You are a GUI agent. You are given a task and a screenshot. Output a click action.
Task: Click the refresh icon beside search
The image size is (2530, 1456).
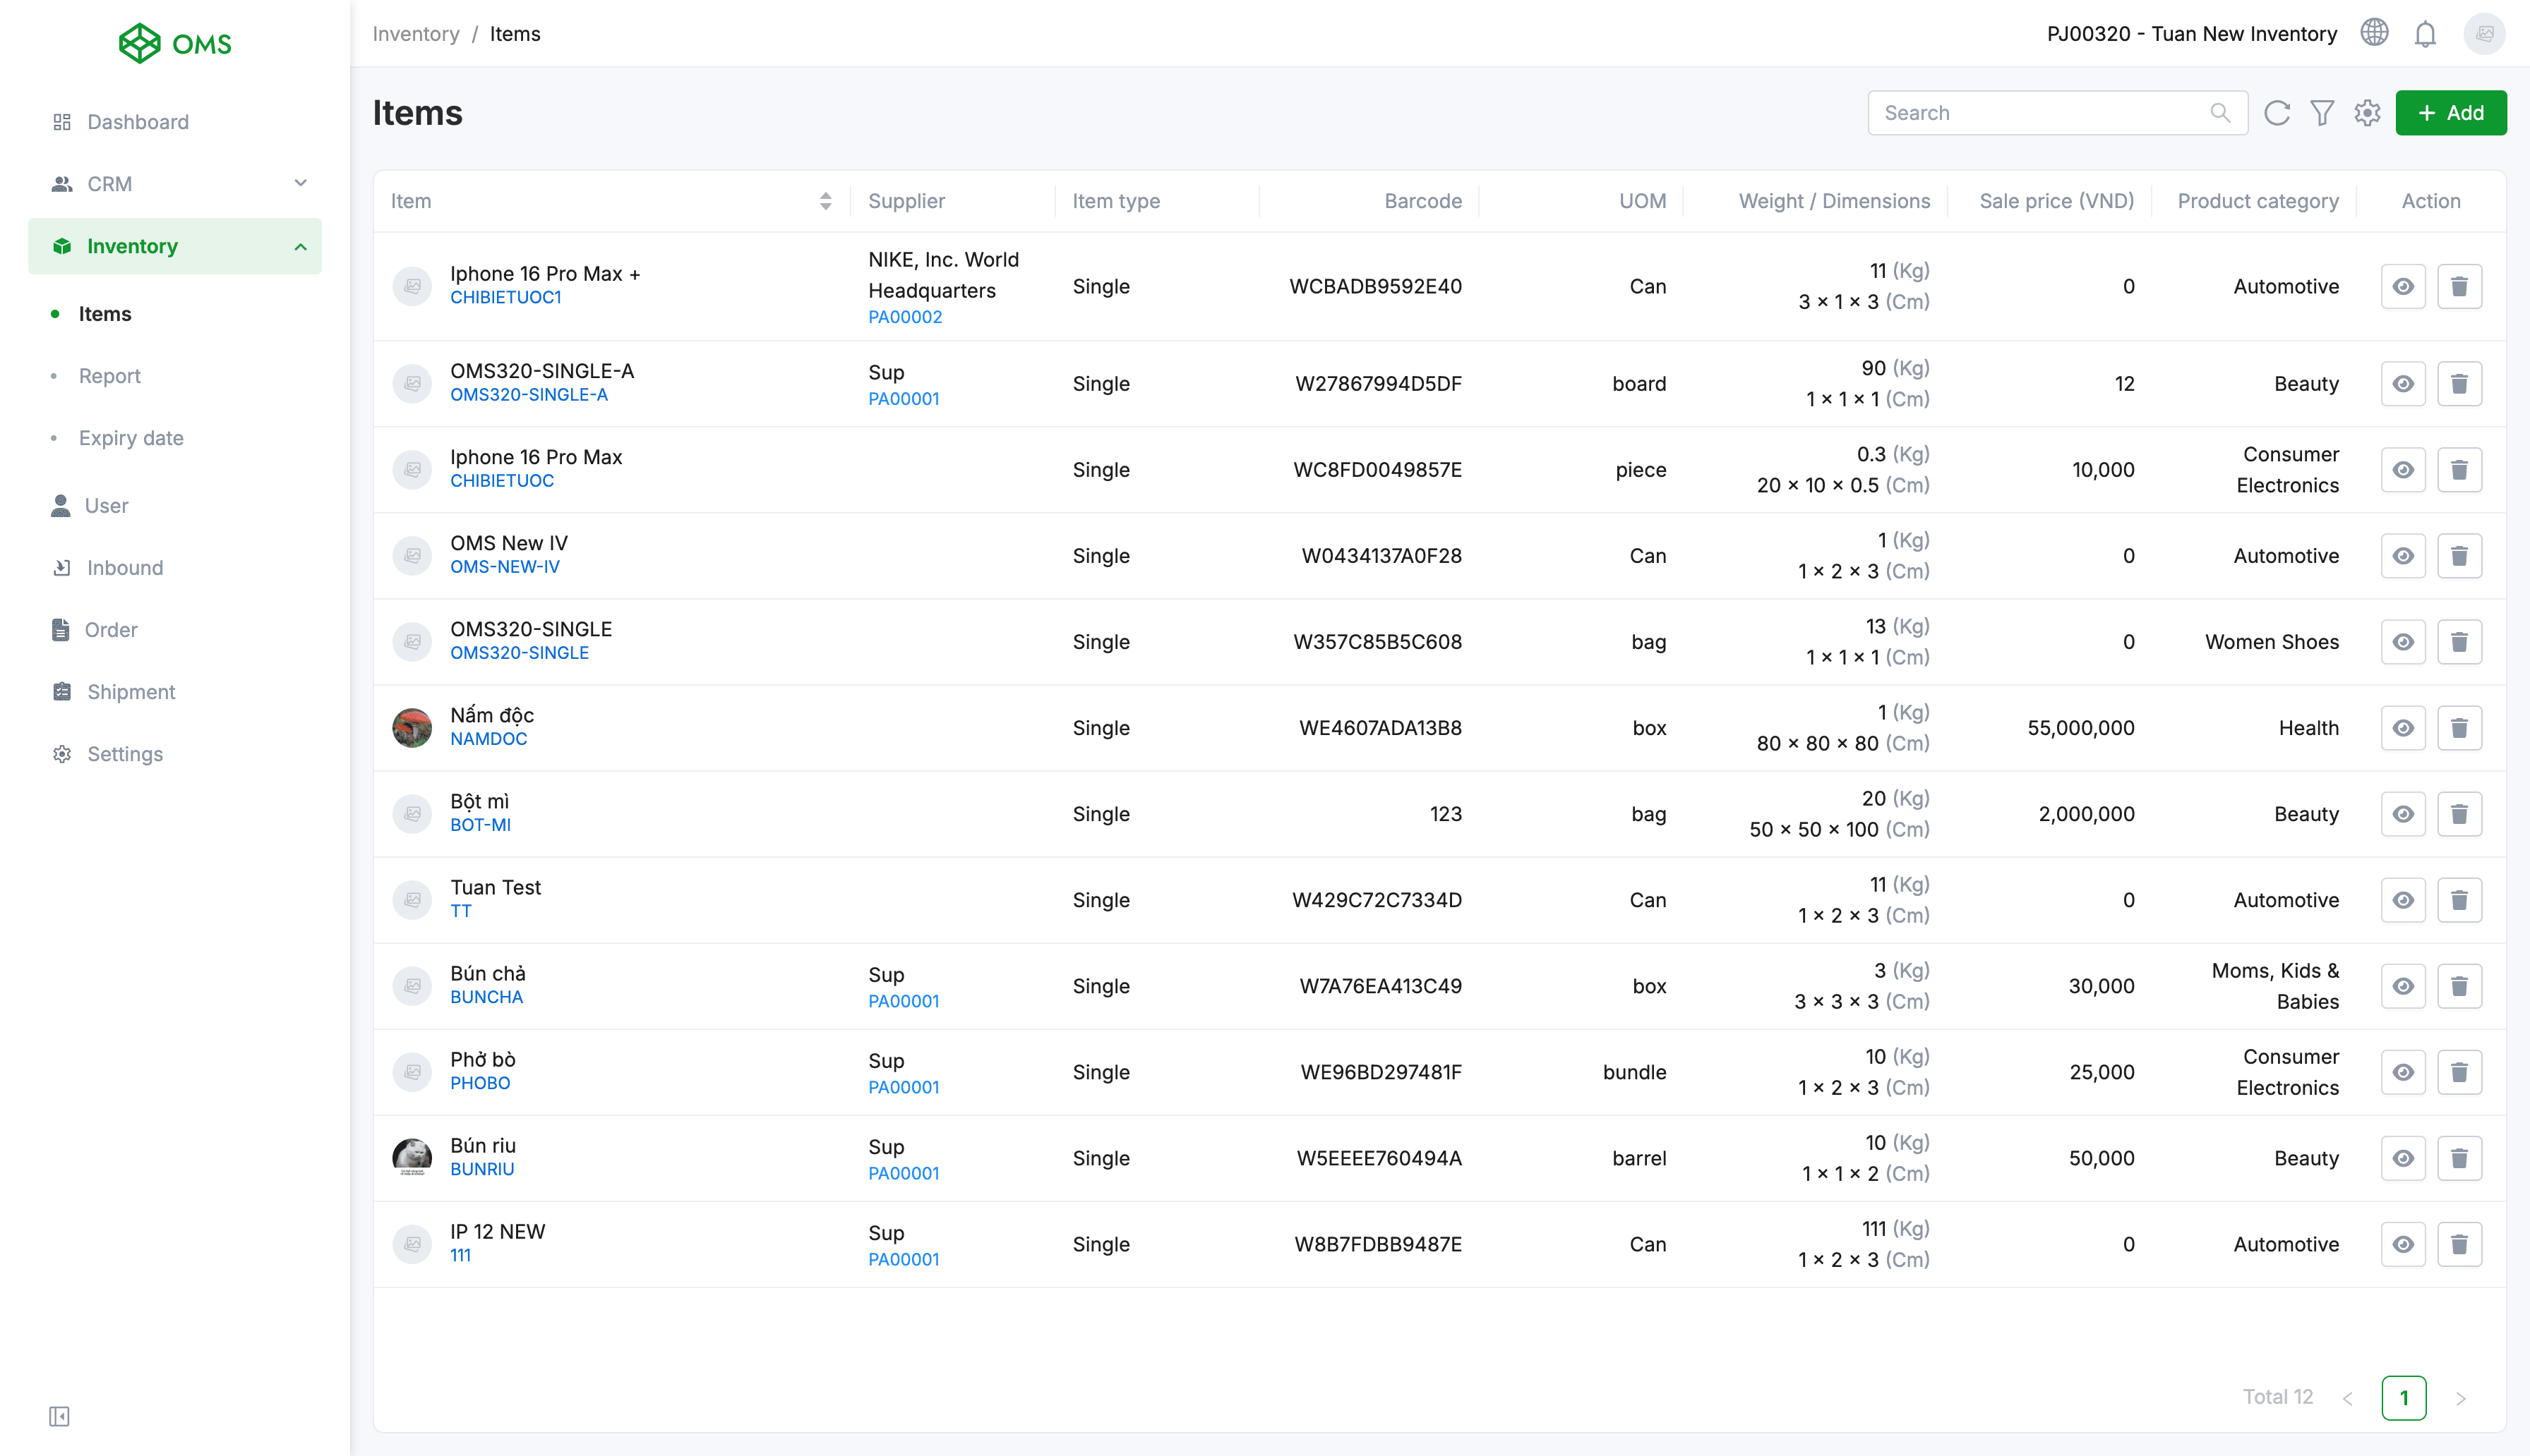click(2277, 113)
